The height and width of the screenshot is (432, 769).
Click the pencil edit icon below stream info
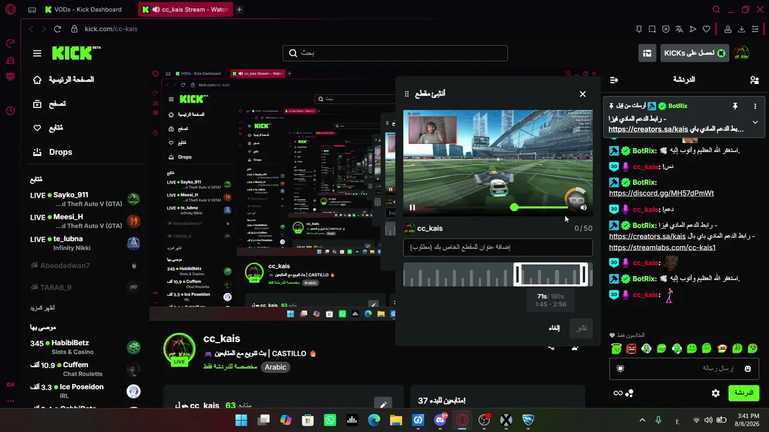(x=382, y=404)
